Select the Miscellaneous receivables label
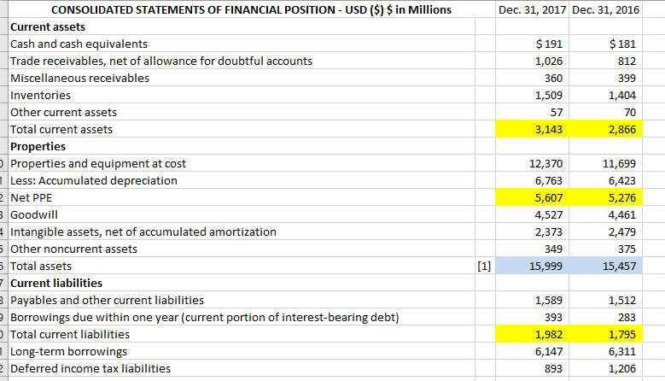Image resolution: width=665 pixels, height=381 pixels. [x=79, y=78]
